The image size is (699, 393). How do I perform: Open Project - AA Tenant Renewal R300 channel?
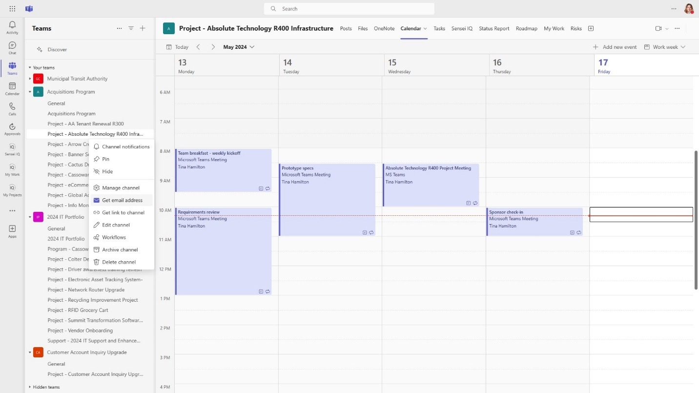pos(85,124)
